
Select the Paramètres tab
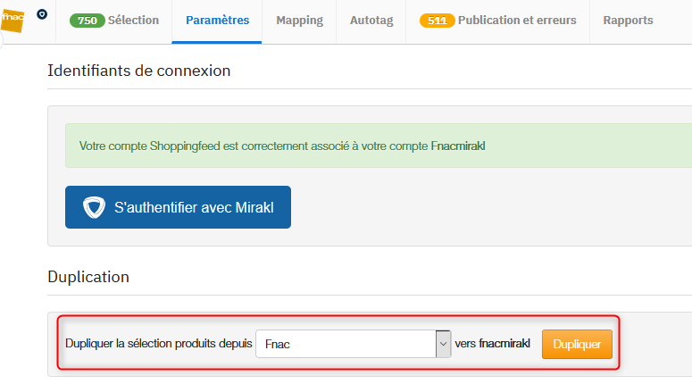coord(217,21)
